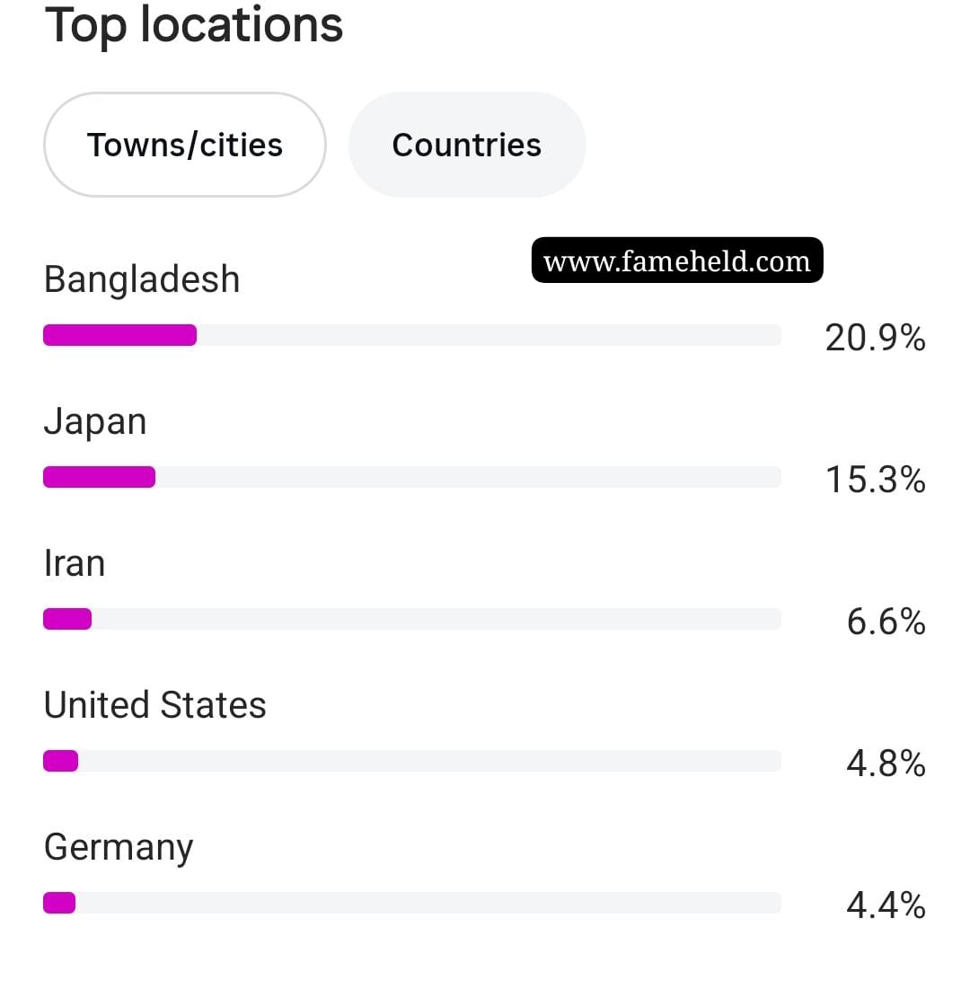970x998 pixels.
Task: Select the Bangladesh country label
Action: click(141, 279)
